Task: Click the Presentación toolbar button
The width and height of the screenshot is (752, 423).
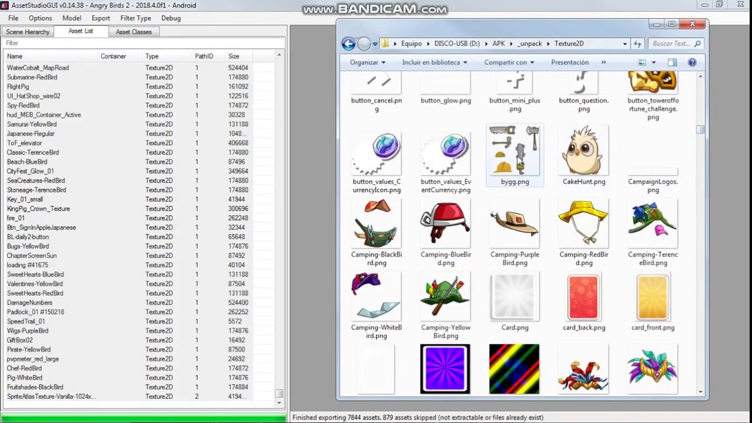Action: click(x=569, y=62)
